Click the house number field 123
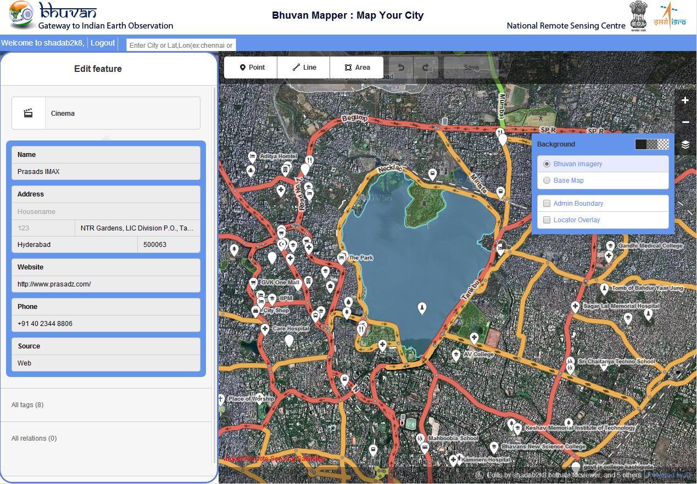Viewport: 697px width, 484px height. [43, 228]
